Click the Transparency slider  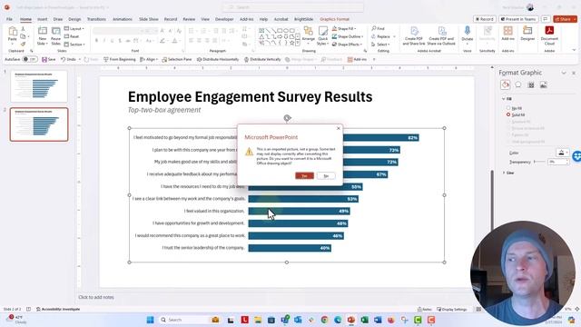539,162
